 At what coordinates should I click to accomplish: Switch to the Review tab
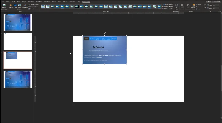click(54, 2)
